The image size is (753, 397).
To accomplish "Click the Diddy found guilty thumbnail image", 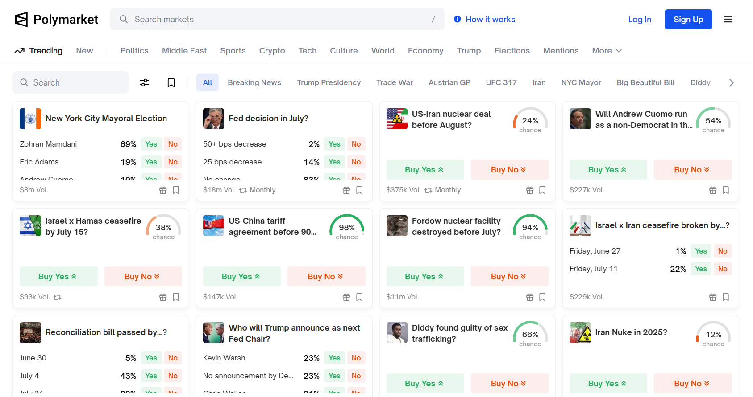I will 397,332.
